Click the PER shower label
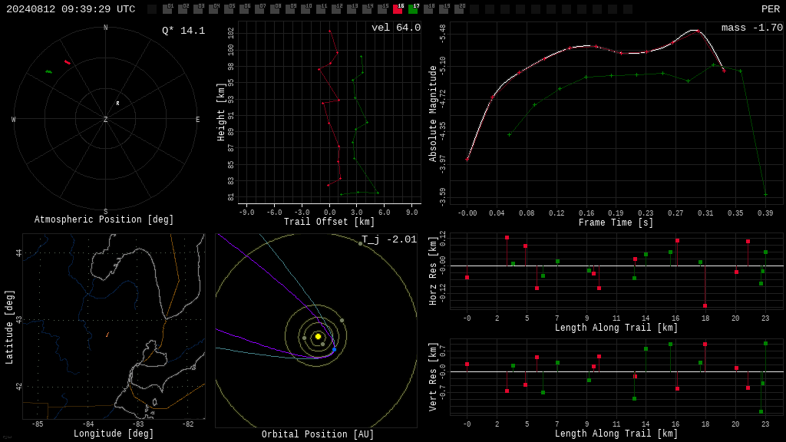The width and height of the screenshot is (786, 442). coord(771,9)
